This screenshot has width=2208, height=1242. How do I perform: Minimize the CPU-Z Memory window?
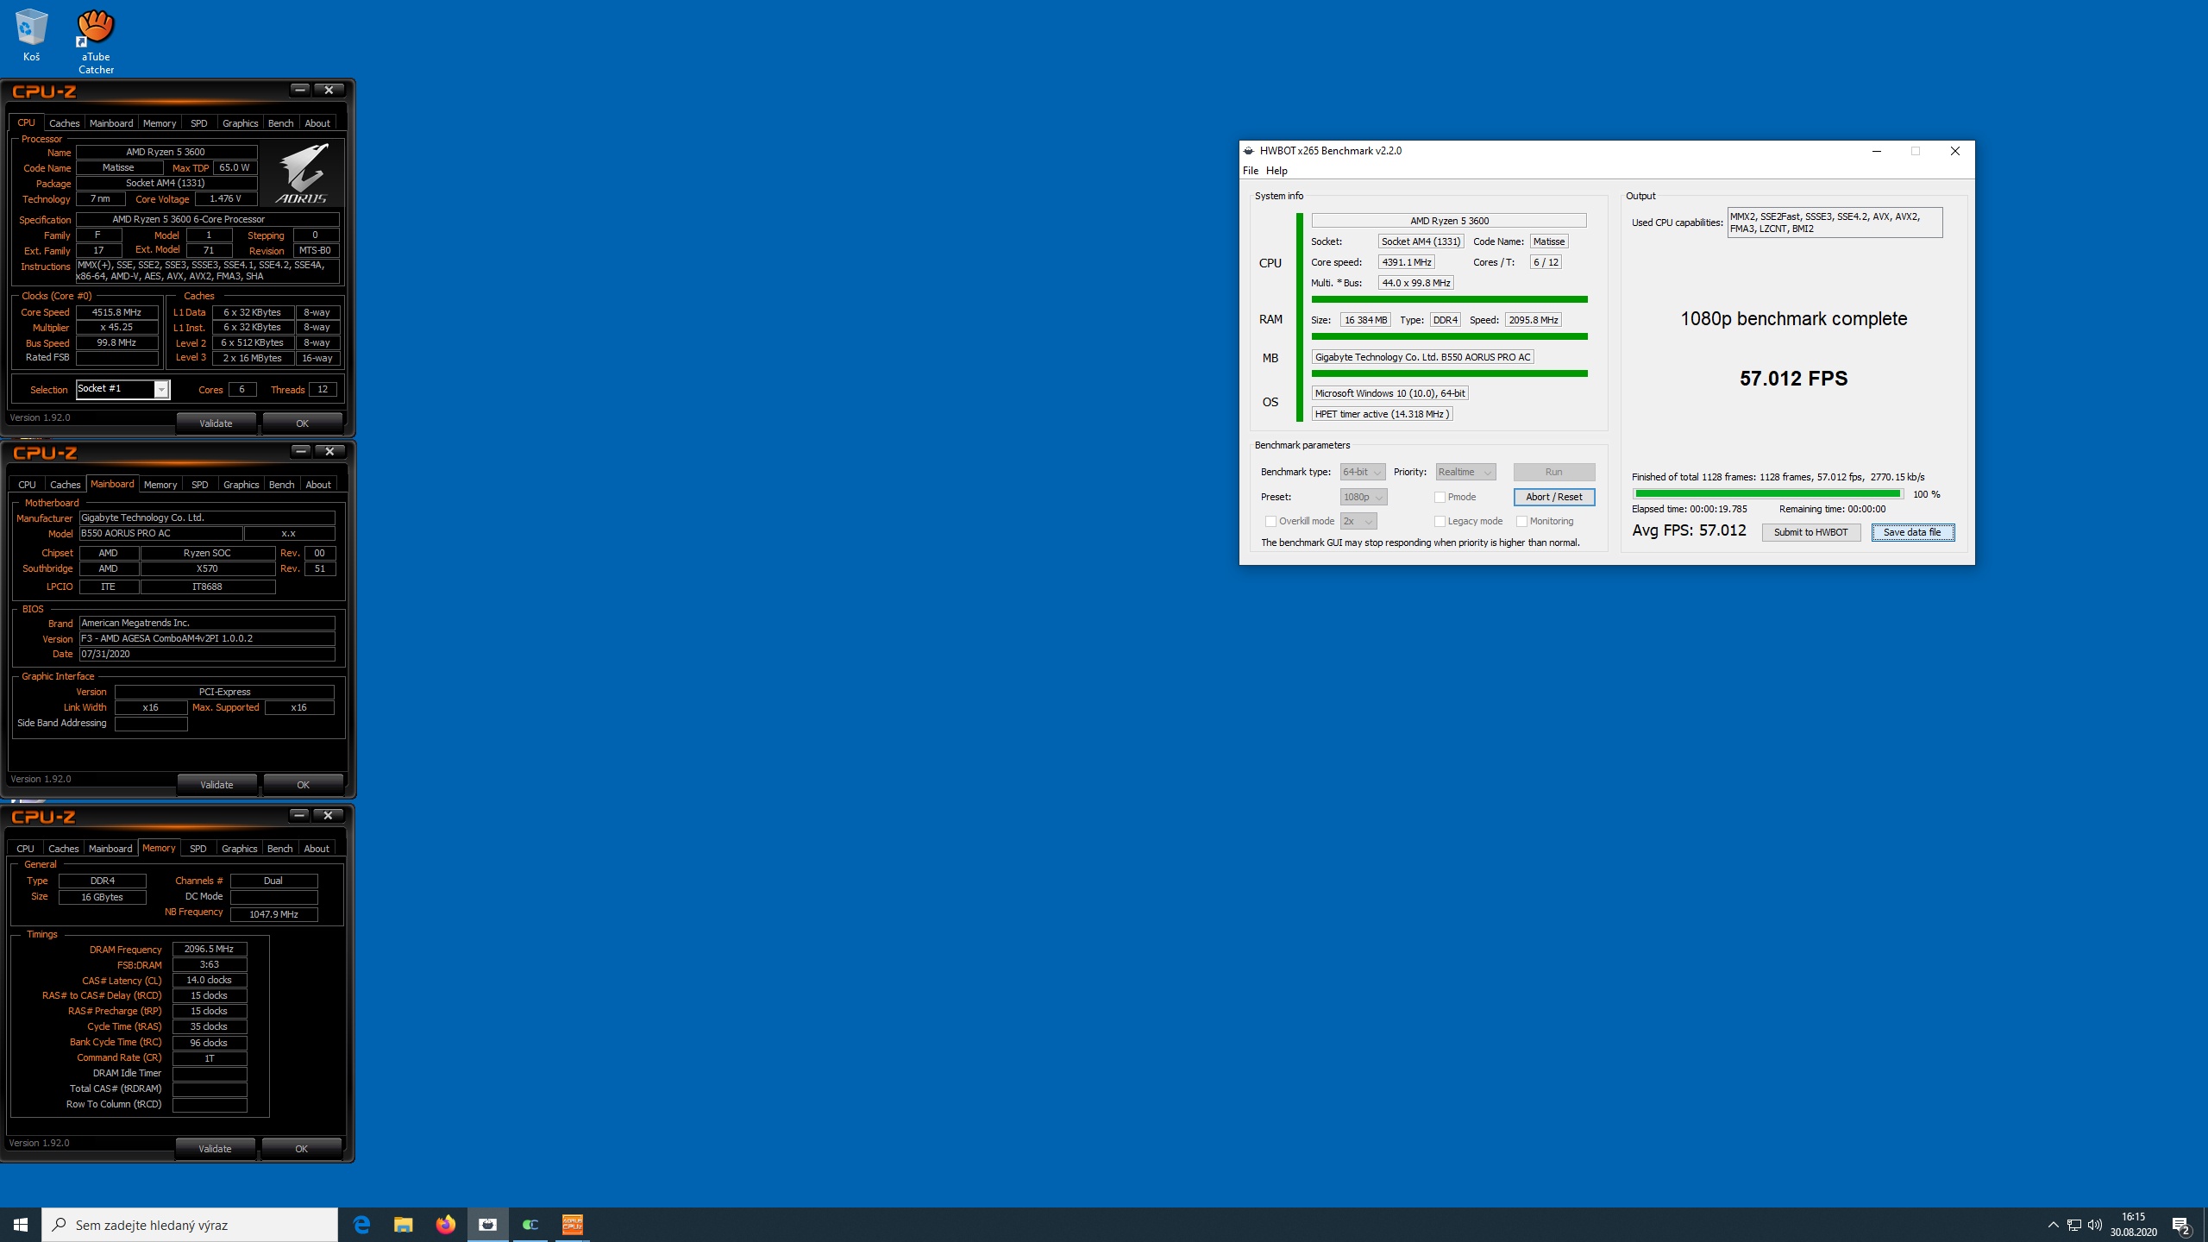pyautogui.click(x=298, y=815)
